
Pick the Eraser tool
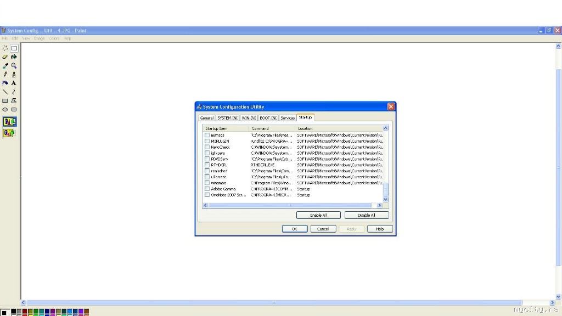5,57
